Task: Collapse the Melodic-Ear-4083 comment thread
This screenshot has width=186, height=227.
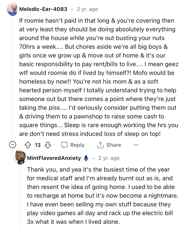Action: [12, 145]
